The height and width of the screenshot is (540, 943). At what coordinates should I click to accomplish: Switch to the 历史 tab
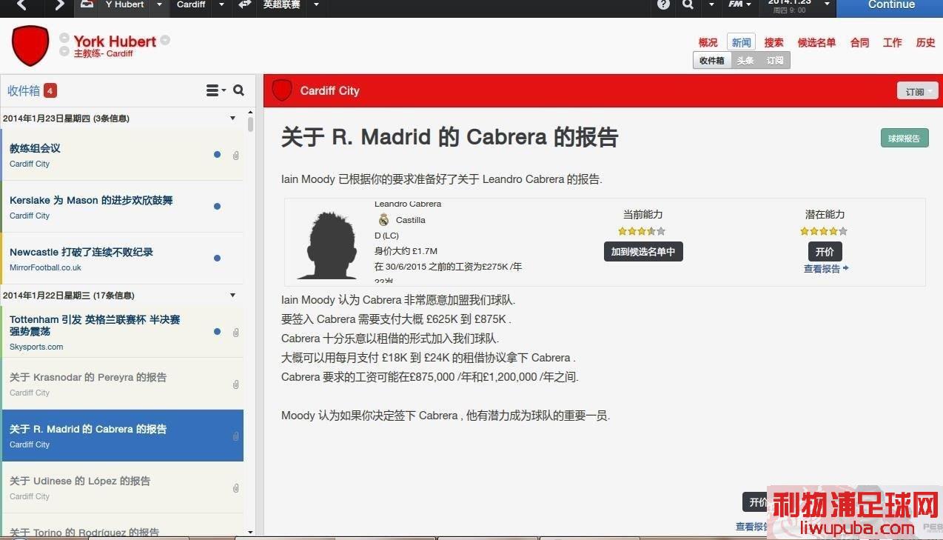pyautogui.click(x=926, y=42)
